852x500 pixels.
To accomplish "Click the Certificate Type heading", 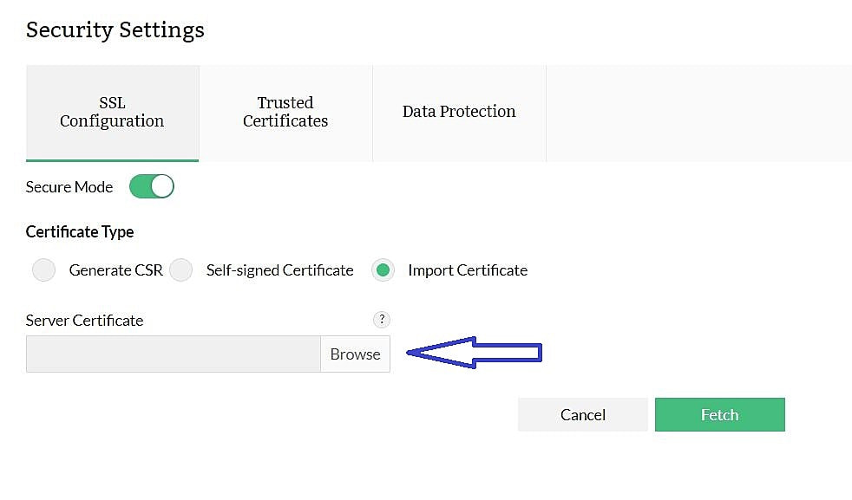I will point(80,232).
